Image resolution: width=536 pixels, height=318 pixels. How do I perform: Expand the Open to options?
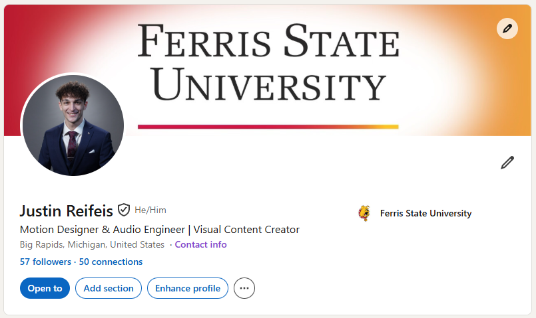pyautogui.click(x=45, y=288)
